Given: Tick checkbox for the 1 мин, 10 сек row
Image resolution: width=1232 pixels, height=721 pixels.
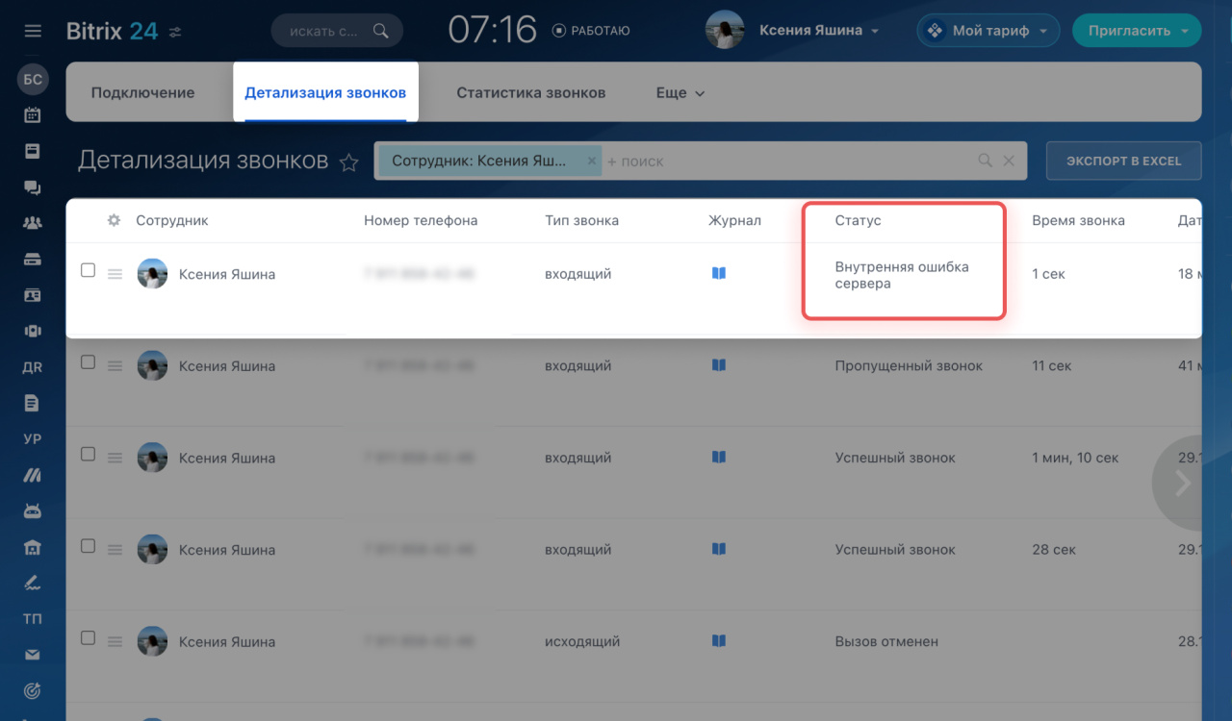Looking at the screenshot, I should pyautogui.click(x=88, y=454).
